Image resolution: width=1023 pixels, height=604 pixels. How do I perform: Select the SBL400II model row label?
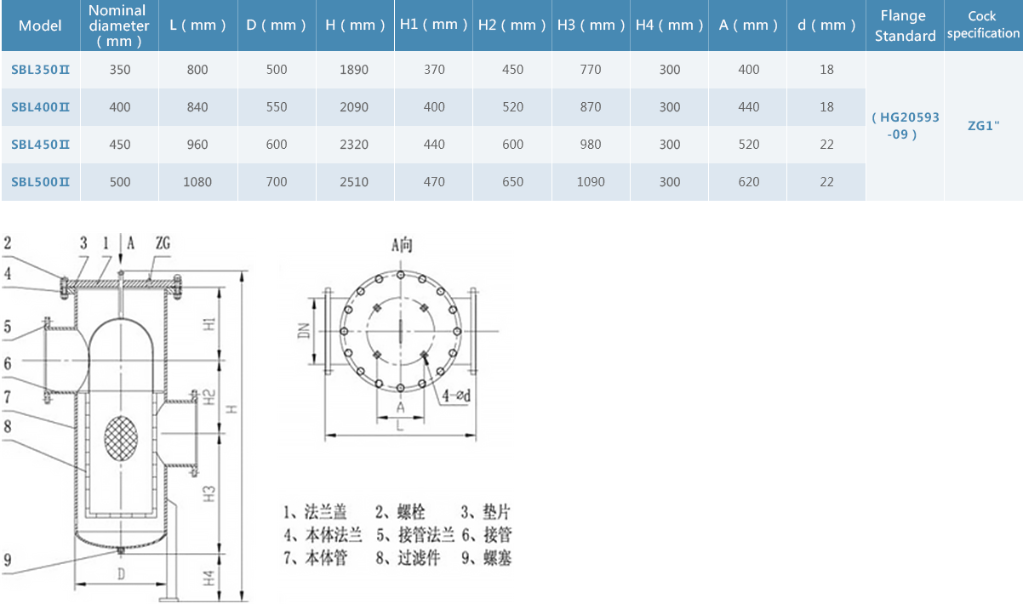(40, 107)
